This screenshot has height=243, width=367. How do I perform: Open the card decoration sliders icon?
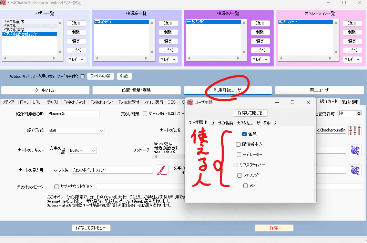coord(355,130)
